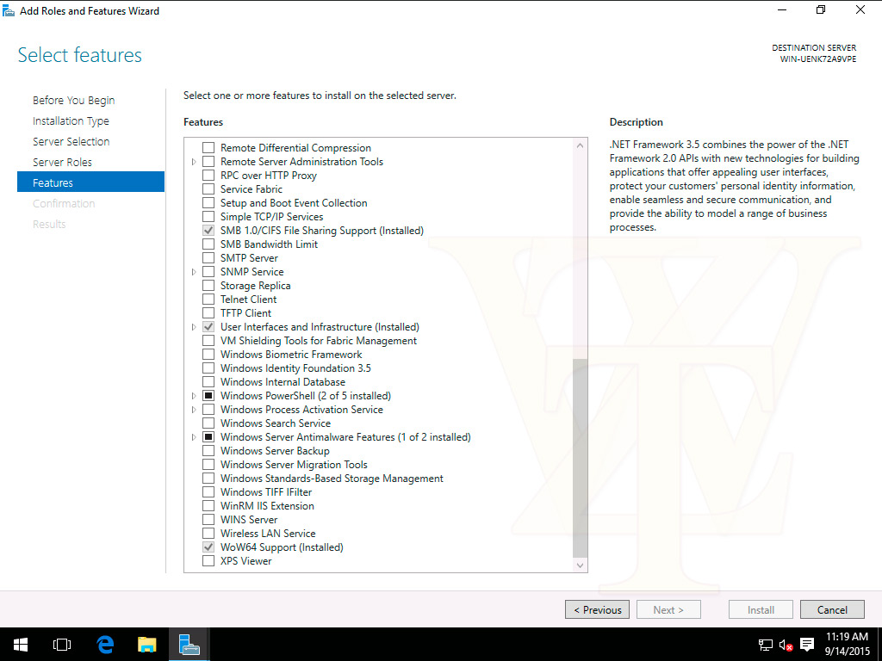
Task: Expand Remote Server Administration Tools
Action: tap(194, 162)
